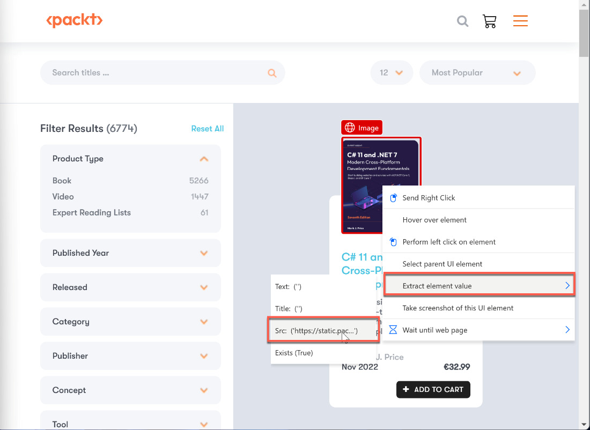Image resolution: width=590 pixels, height=430 pixels.
Task: Filter by Book product type
Action: tap(62, 181)
